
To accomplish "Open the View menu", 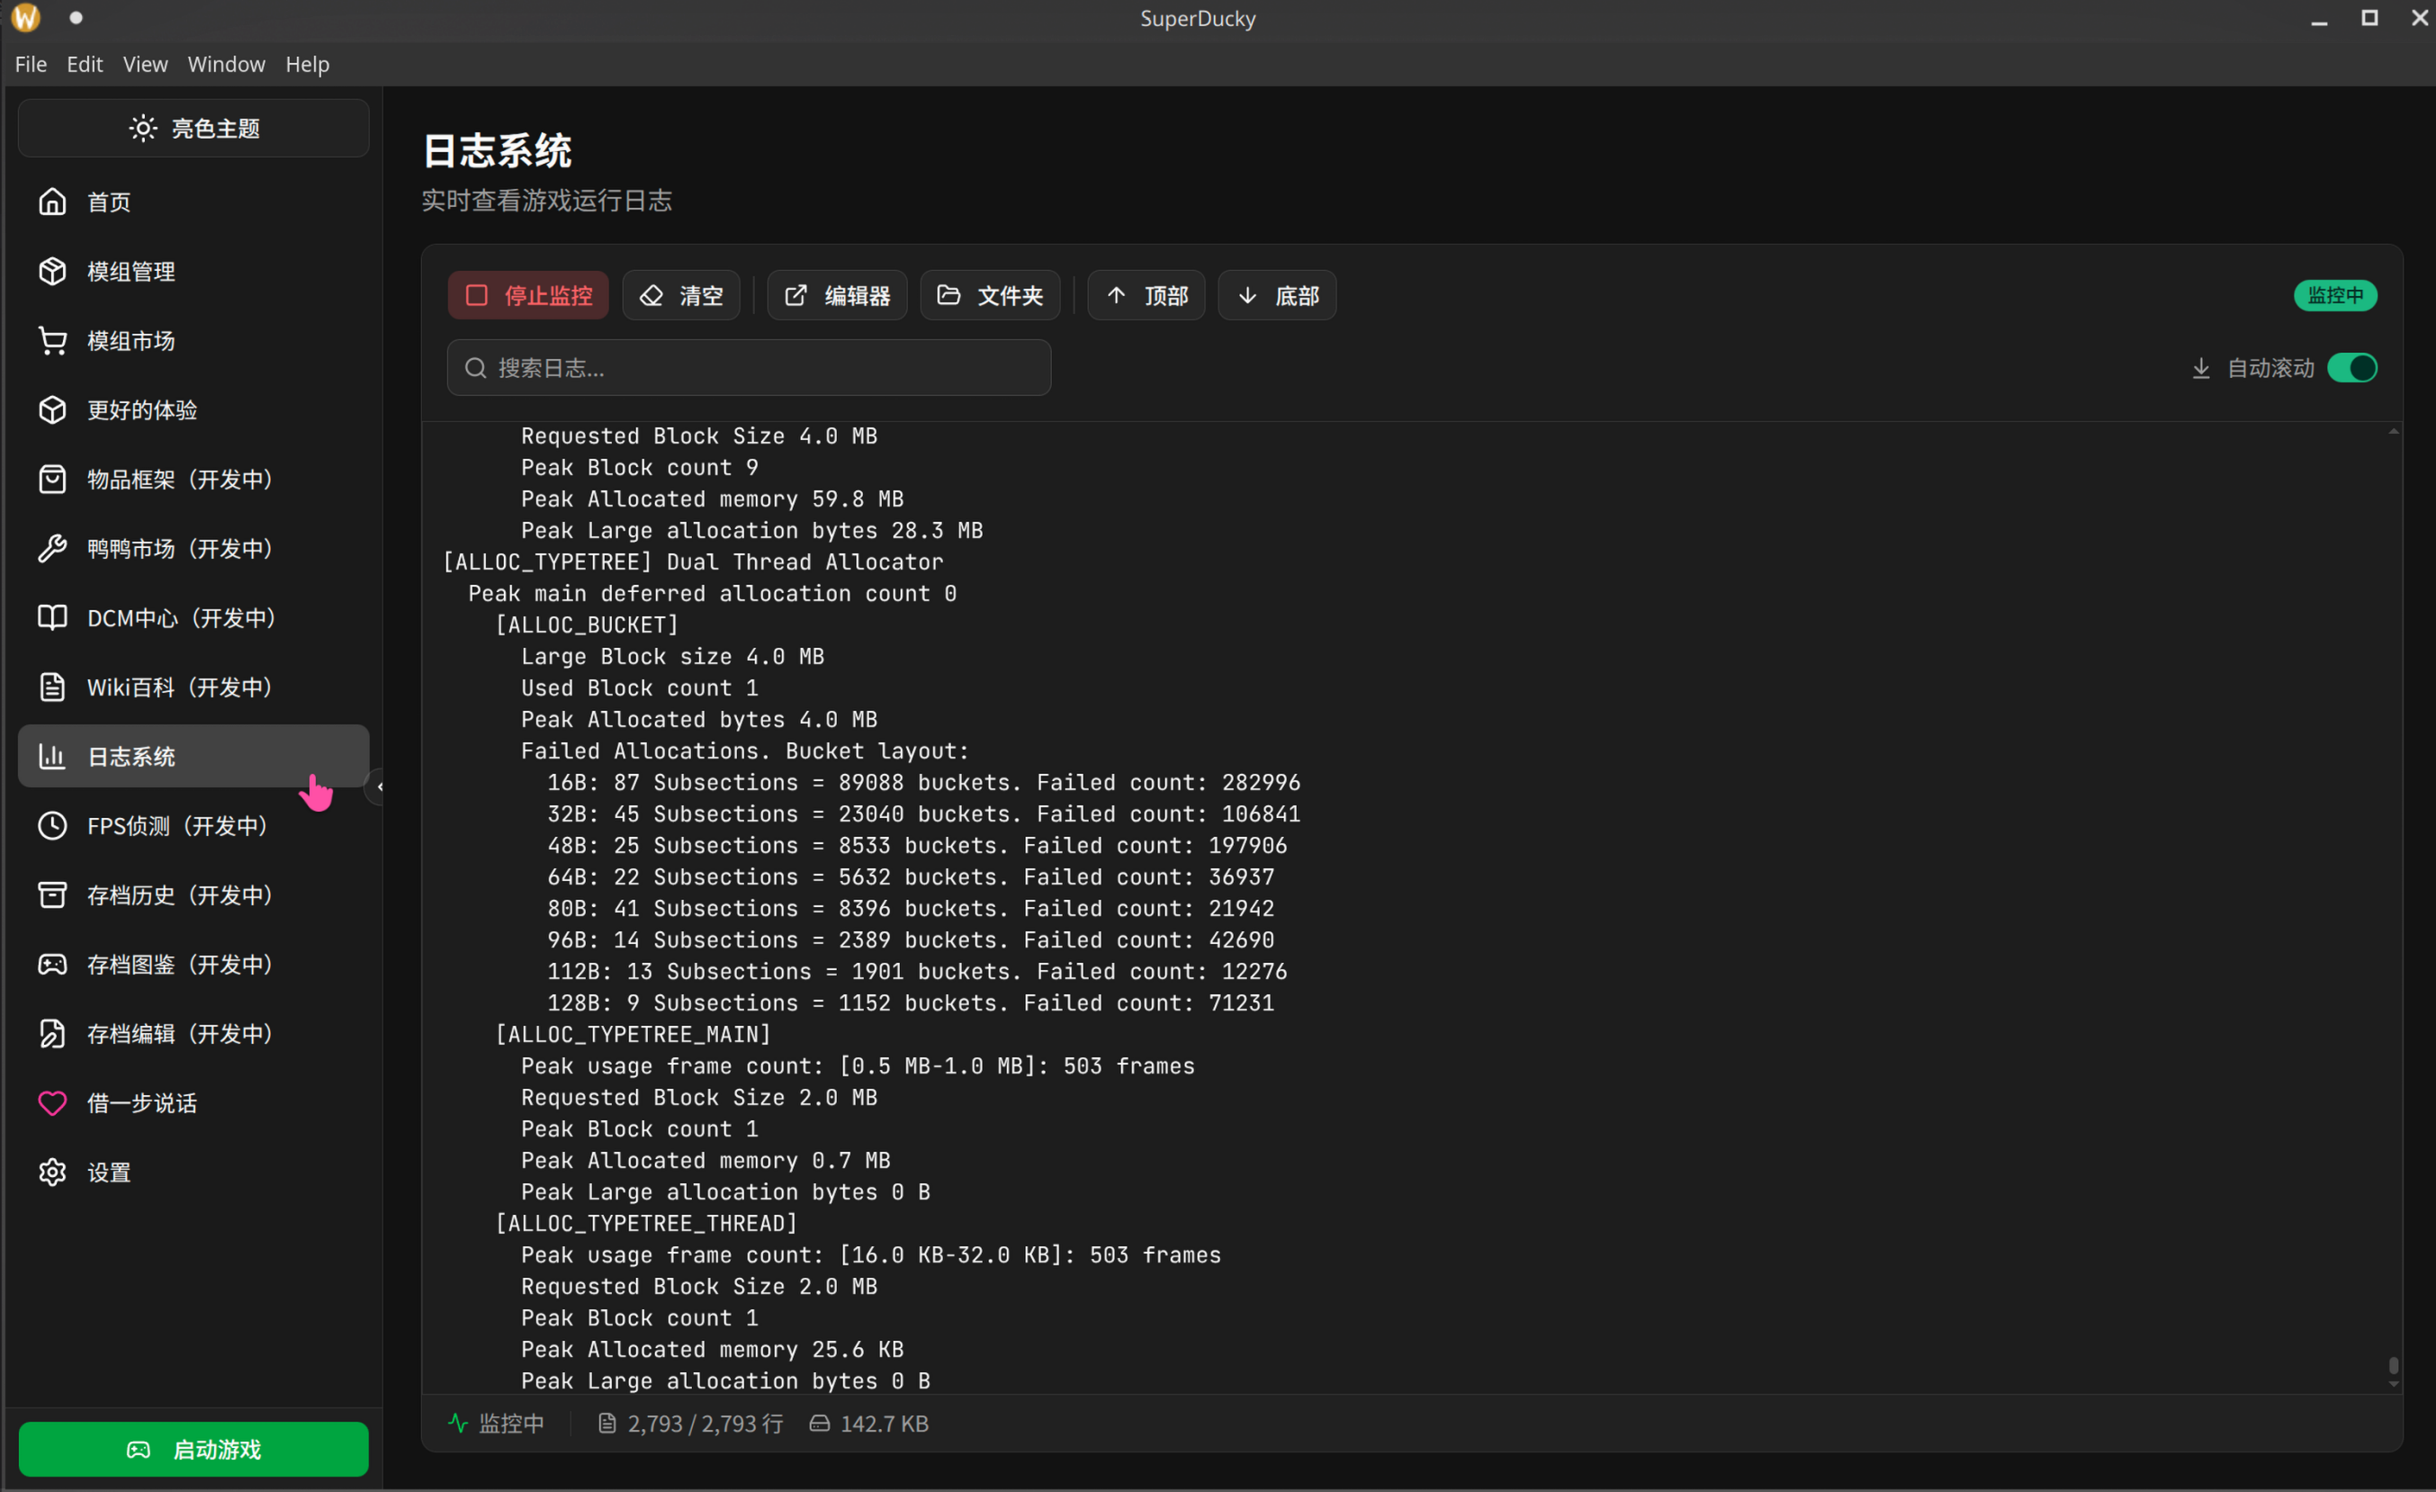I will coord(144,64).
